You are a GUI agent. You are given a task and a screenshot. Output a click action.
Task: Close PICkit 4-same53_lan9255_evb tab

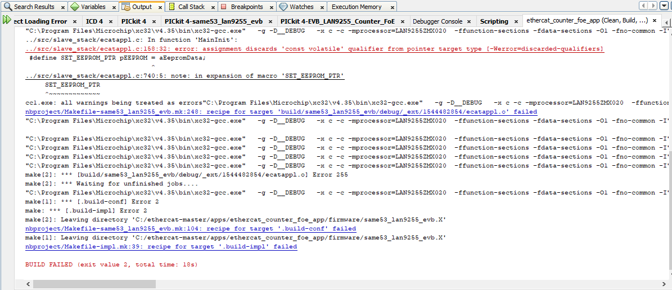pos(270,21)
